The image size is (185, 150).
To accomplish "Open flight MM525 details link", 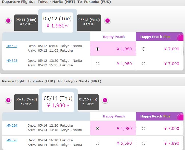I will 12,61.
